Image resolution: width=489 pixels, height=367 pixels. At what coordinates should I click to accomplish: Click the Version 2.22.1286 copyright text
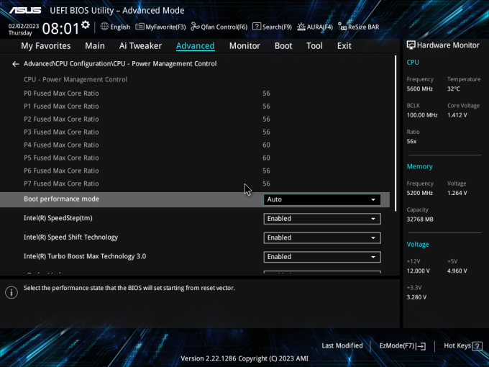pyautogui.click(x=244, y=358)
